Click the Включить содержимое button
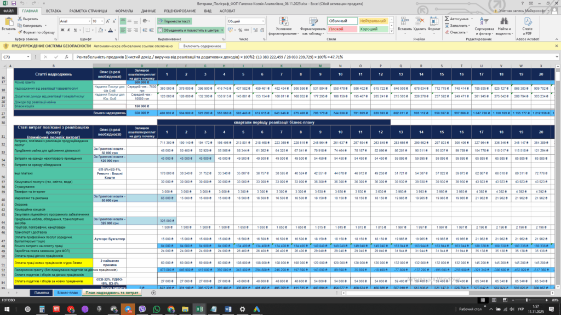 (202, 46)
